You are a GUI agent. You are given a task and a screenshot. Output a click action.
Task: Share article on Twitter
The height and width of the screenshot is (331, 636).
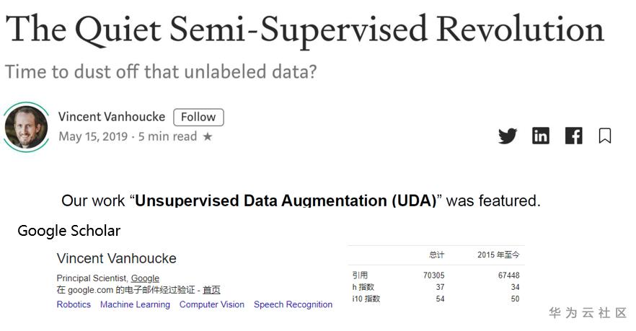click(508, 136)
